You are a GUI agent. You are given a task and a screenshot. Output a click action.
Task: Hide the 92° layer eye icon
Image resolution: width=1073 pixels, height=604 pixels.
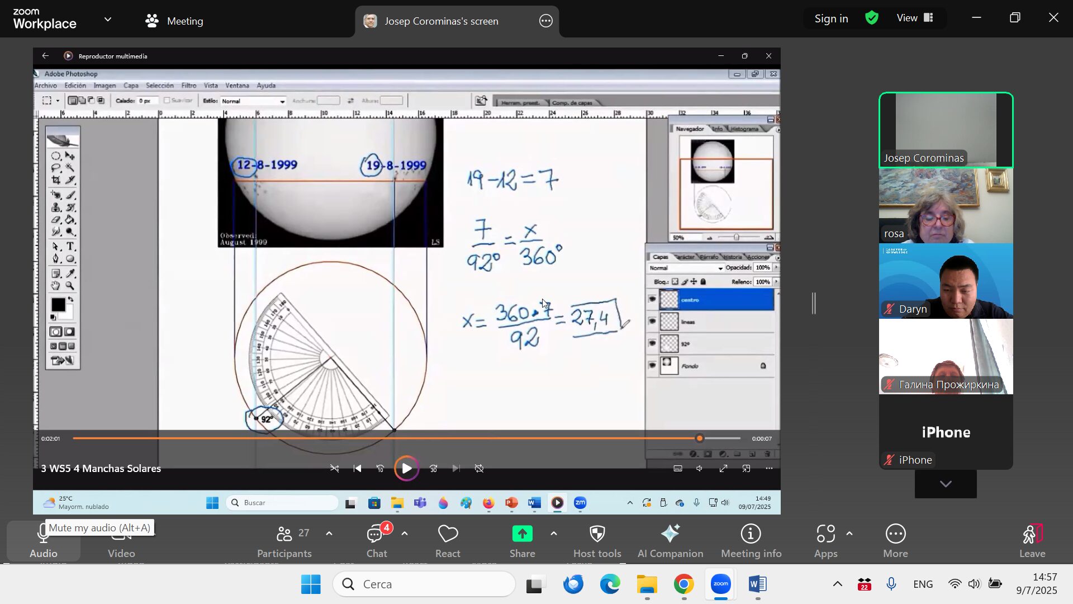pyautogui.click(x=652, y=343)
